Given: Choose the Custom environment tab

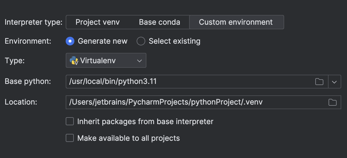Looking at the screenshot, I should 236,22.
